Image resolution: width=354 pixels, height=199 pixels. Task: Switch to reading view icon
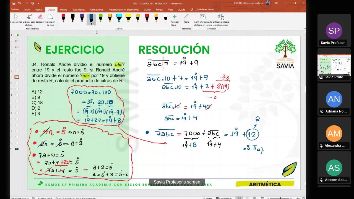(x=254, y=198)
